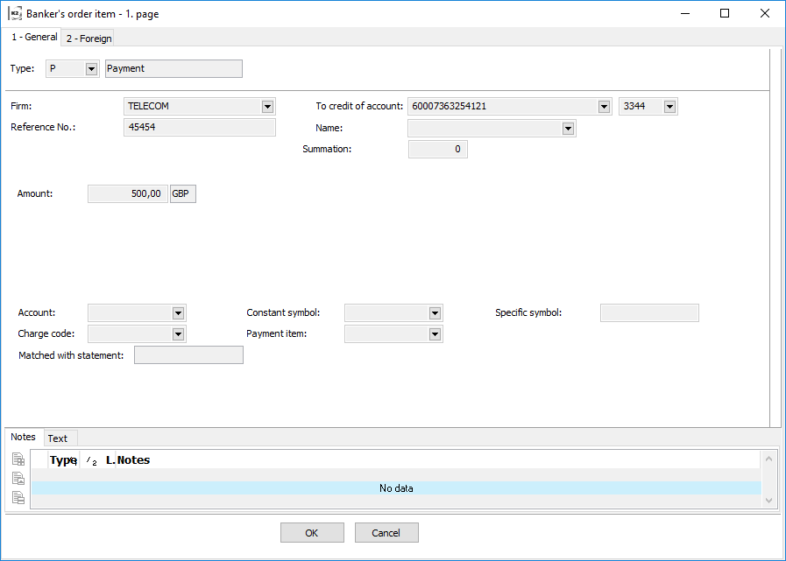786x561 pixels.
Task: Click the Matched with statement field
Action: coord(188,355)
